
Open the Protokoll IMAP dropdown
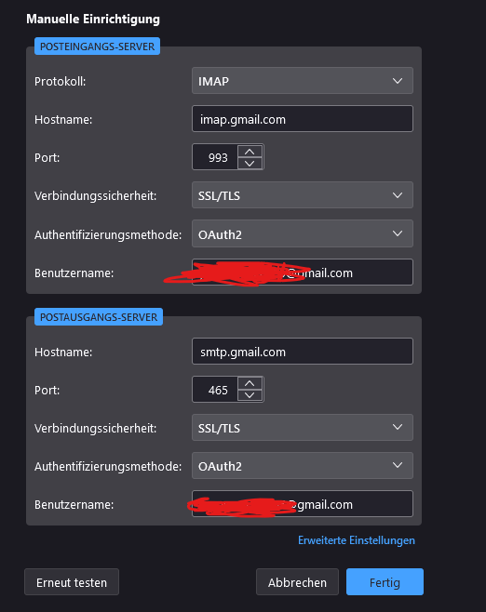tap(303, 81)
